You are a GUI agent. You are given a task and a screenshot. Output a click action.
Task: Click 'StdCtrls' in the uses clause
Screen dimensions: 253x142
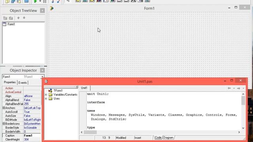click(117, 119)
